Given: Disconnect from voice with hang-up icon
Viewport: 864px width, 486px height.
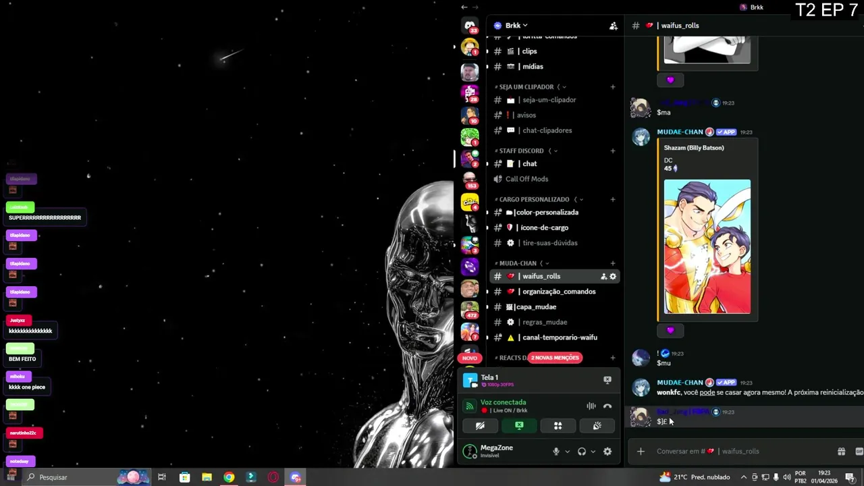Looking at the screenshot, I should point(607,406).
